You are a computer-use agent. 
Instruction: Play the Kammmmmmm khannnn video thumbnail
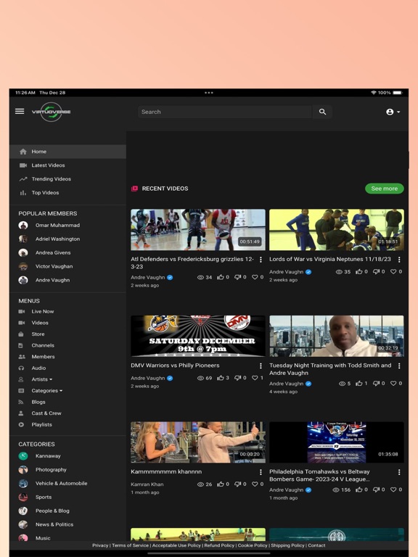click(198, 442)
